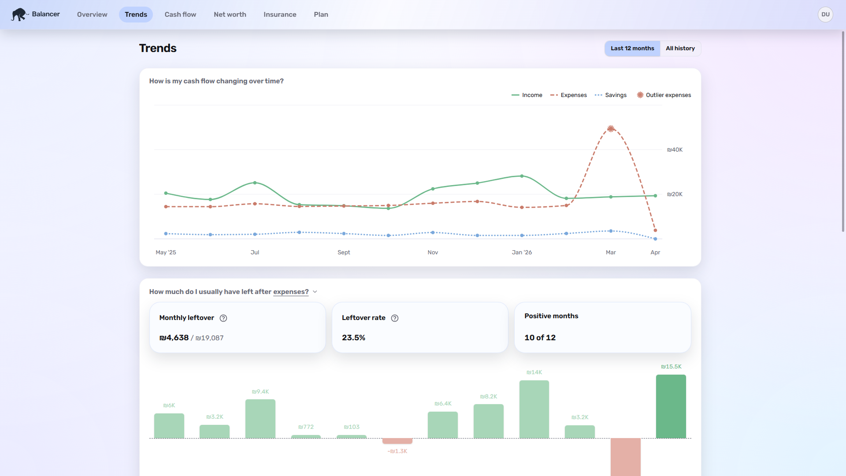Image resolution: width=846 pixels, height=476 pixels.
Task: Toggle the Outlier expenses legend entry
Action: pos(664,95)
